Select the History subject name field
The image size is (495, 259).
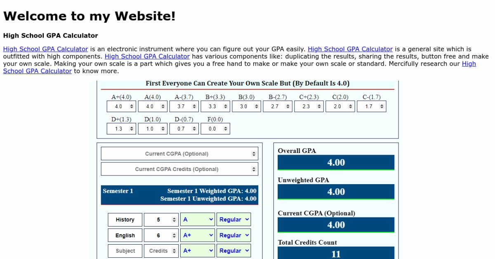(x=125, y=220)
